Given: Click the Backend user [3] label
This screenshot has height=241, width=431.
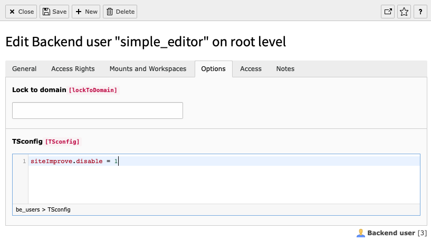Looking at the screenshot, I should point(397,233).
